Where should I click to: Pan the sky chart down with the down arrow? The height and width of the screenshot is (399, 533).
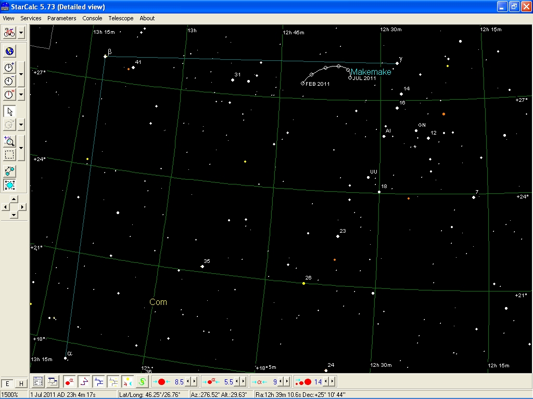(x=14, y=215)
